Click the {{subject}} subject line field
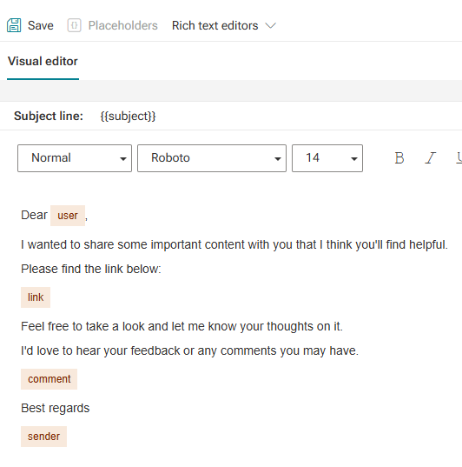 pyautogui.click(x=128, y=116)
